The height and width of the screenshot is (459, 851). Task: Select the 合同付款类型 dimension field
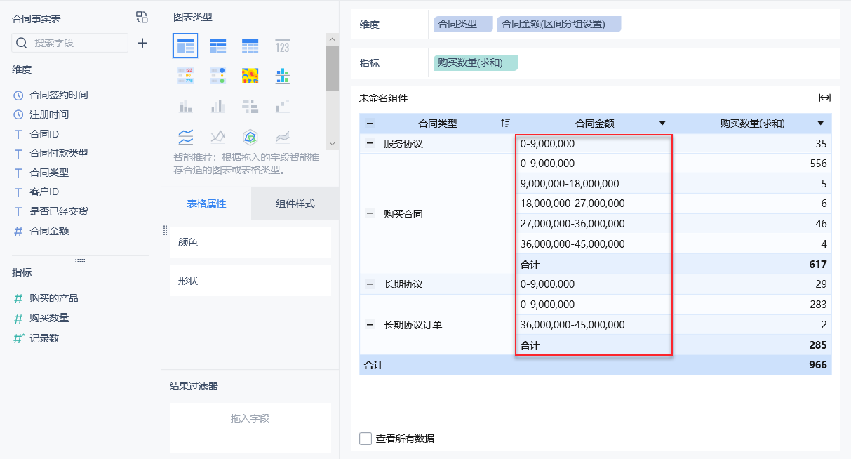(59, 153)
